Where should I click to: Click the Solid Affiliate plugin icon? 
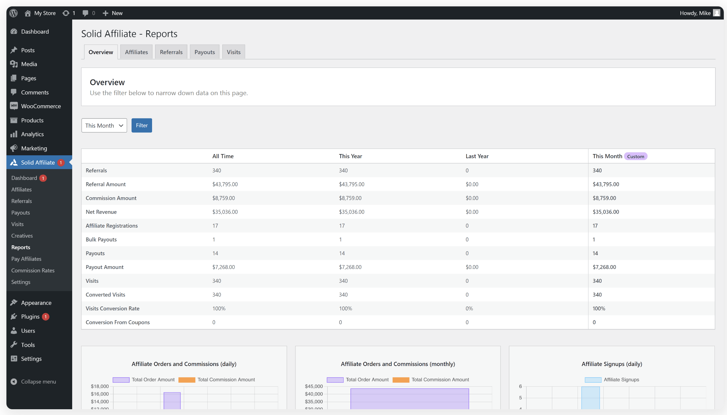[x=14, y=162]
